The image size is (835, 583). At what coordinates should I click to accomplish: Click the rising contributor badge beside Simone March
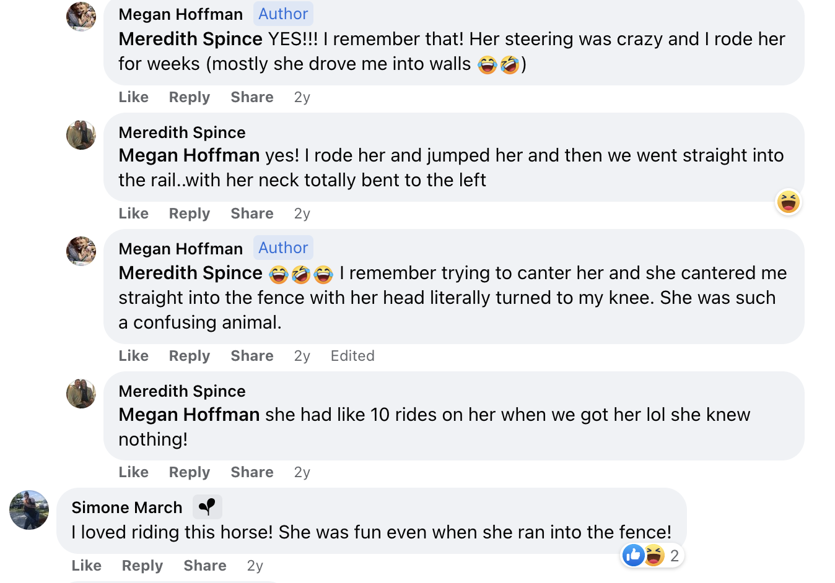207,507
